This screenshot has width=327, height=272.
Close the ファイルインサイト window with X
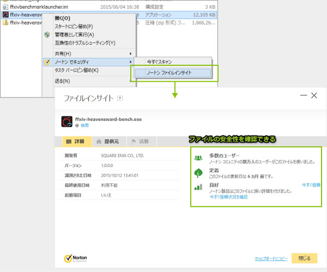click(x=314, y=95)
